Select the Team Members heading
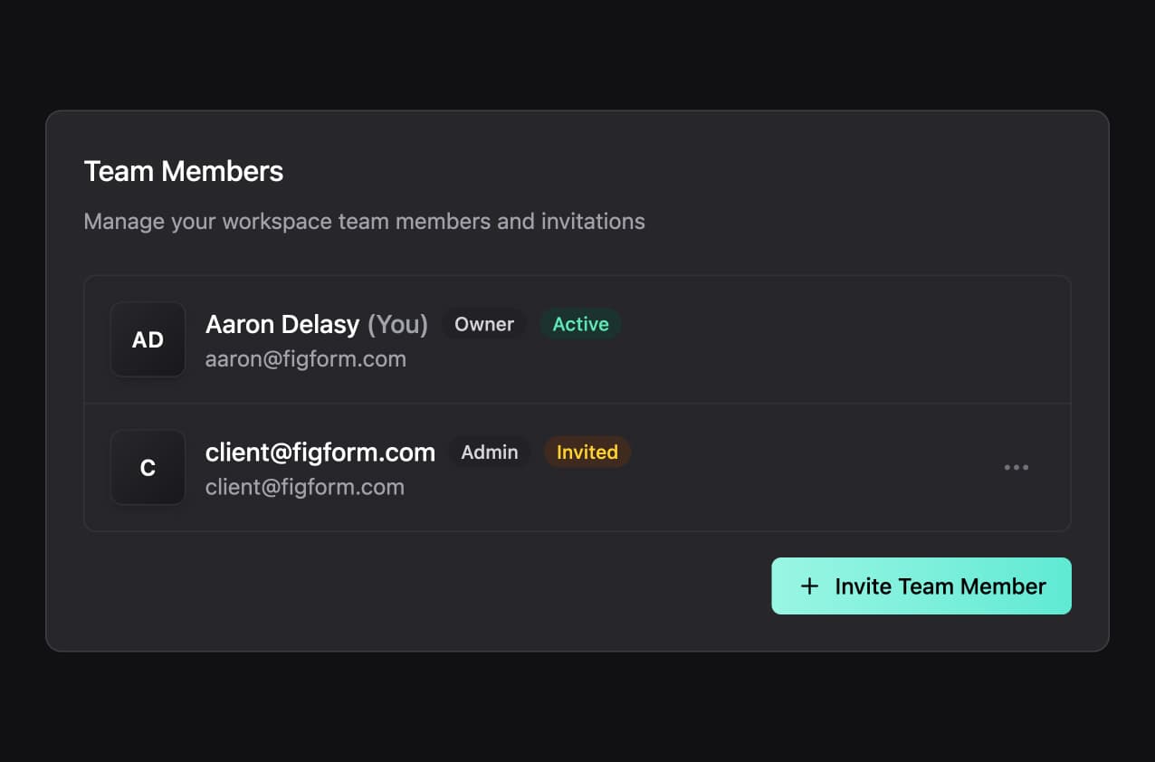This screenshot has height=762, width=1155. 184,171
